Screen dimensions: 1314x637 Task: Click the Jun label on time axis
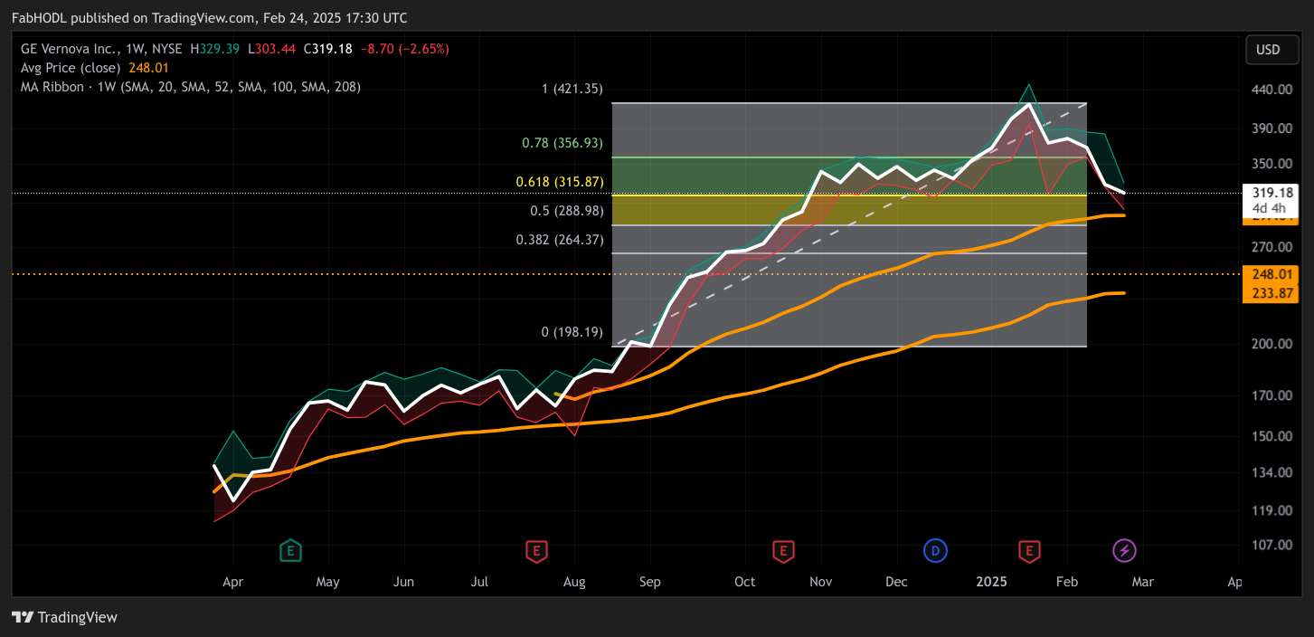point(403,582)
